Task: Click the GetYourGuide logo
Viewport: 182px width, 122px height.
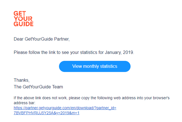Action: click(x=23, y=19)
